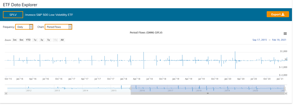Screen dimensions: 294x105
Task: Click the Sep 17, 2015 start date
Action: pos(260,40)
